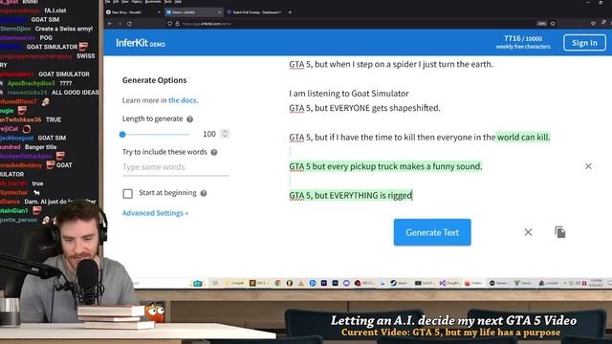Click the Generate Text button
The height and width of the screenshot is (344, 612).
432,232
